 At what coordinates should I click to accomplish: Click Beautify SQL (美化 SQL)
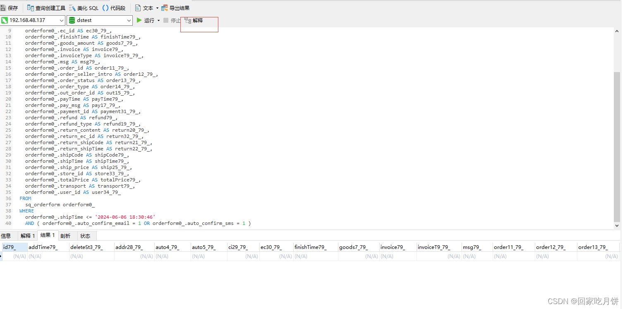pyautogui.click(x=84, y=8)
